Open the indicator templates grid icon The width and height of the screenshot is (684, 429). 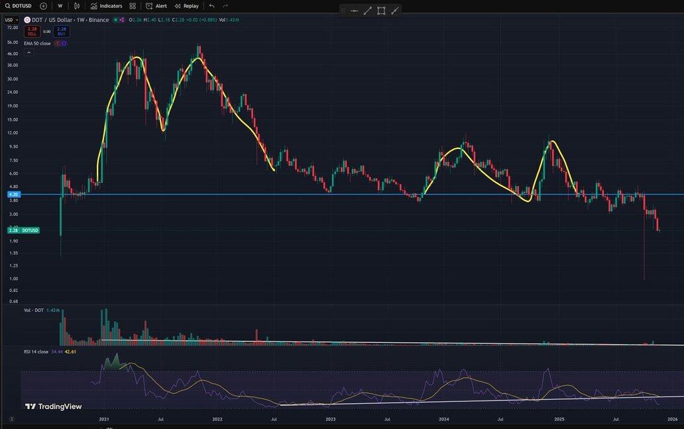coord(133,6)
